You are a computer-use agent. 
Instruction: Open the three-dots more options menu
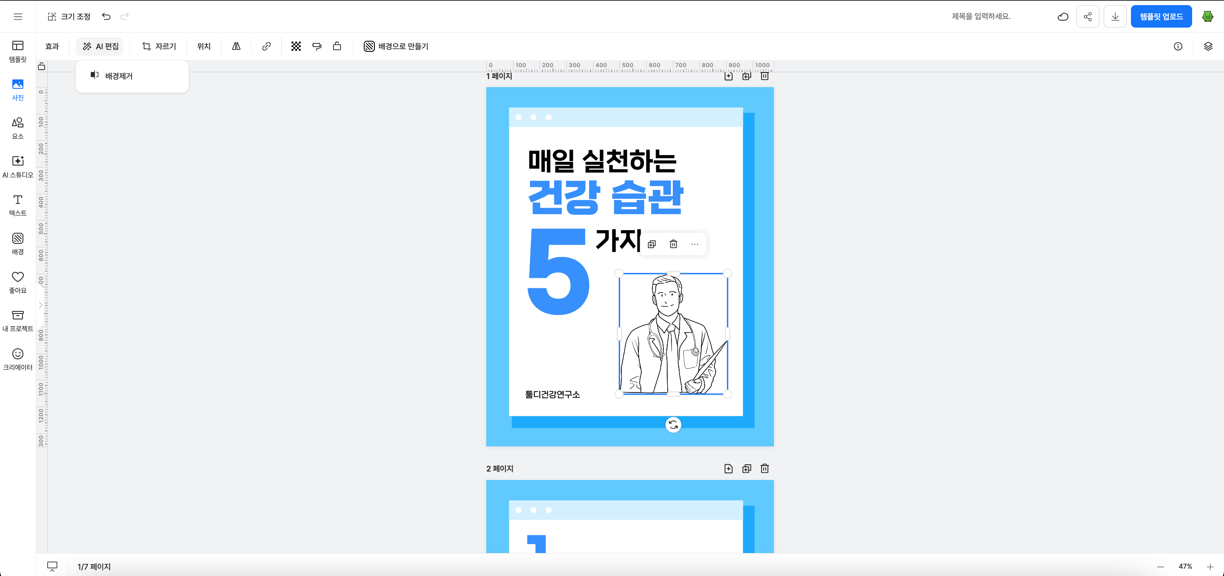point(694,244)
